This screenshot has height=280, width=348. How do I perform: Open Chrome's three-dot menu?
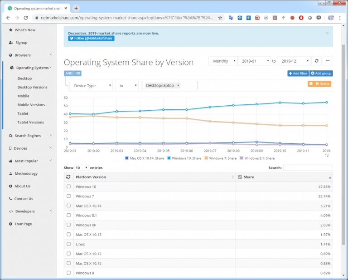pos(340,18)
